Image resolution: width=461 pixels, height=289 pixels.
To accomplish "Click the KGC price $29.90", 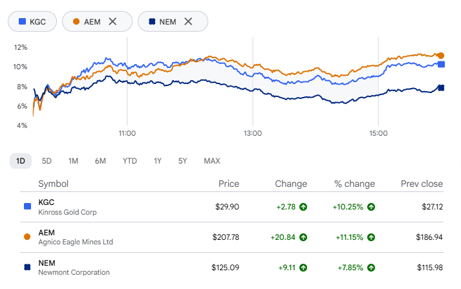I will pyautogui.click(x=227, y=207).
